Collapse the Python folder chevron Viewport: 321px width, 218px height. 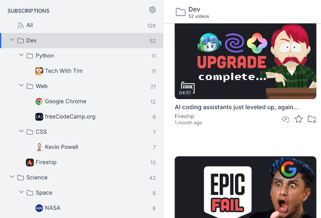point(21,56)
